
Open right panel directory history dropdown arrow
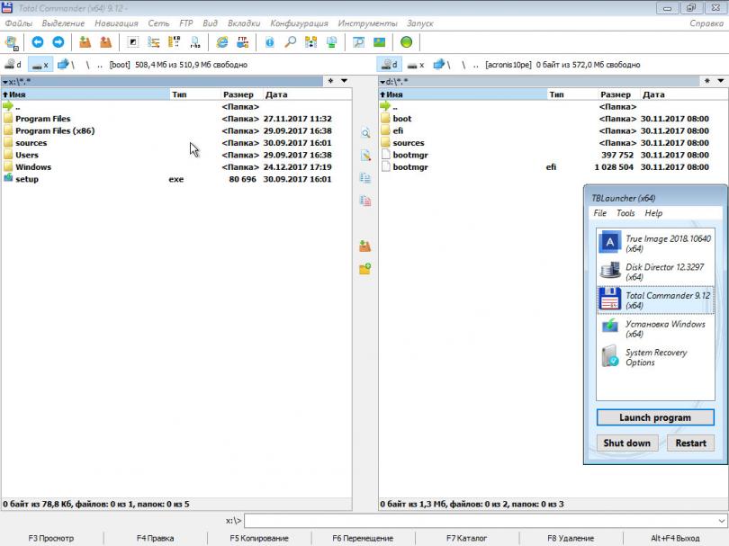(721, 81)
